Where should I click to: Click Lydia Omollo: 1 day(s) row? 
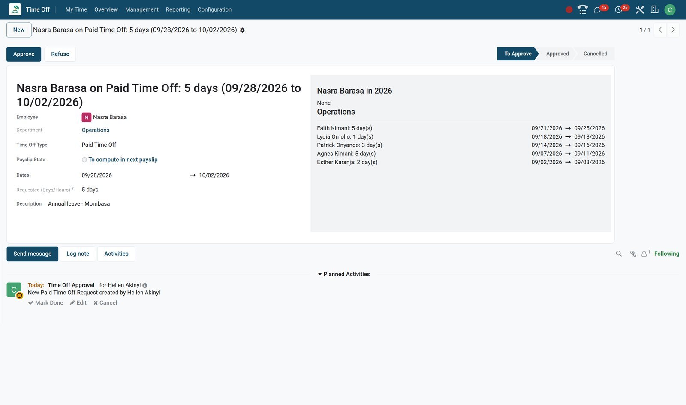(461, 137)
